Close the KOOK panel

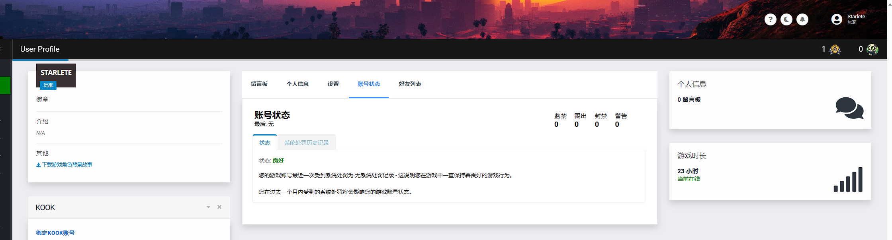(x=219, y=207)
